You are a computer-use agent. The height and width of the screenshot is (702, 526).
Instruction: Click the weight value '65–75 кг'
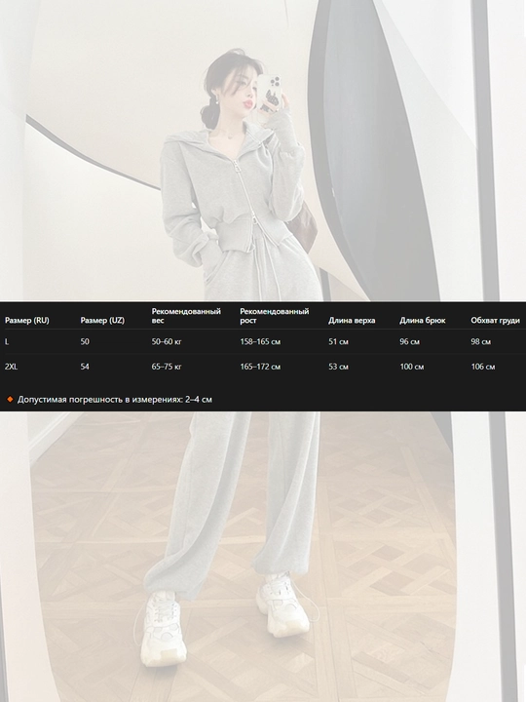click(167, 367)
